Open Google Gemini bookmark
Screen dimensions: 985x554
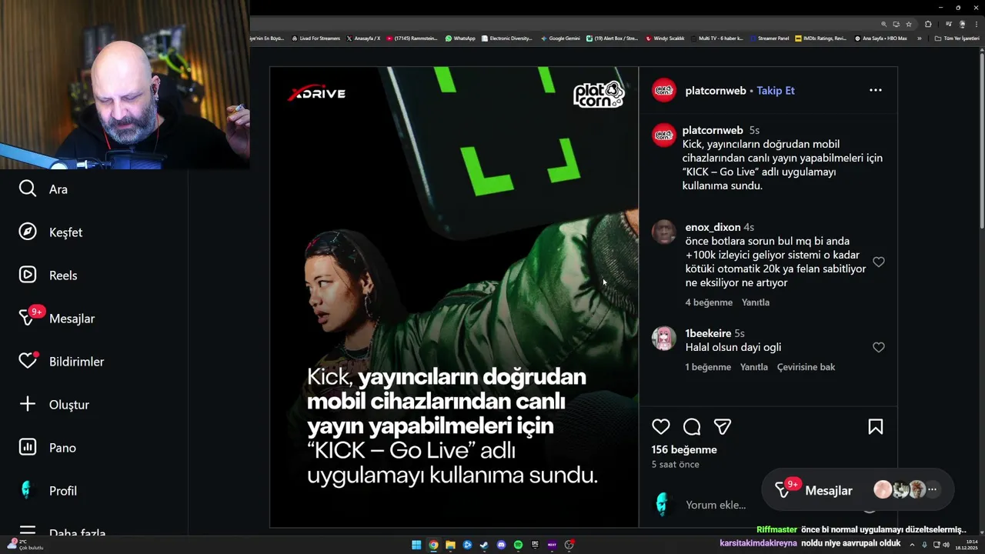click(560, 38)
